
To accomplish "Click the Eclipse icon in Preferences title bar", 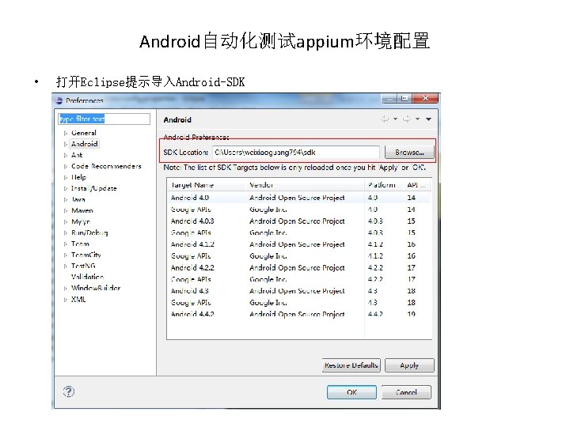I will coord(59,100).
